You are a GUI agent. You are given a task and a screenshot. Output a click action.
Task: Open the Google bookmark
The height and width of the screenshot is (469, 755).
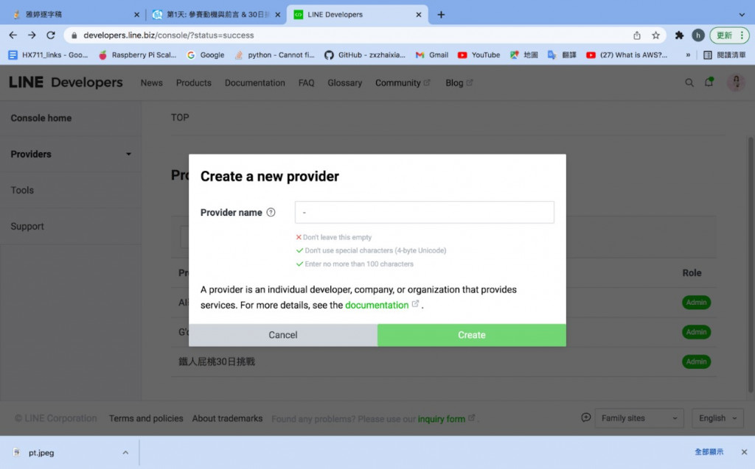pos(206,54)
